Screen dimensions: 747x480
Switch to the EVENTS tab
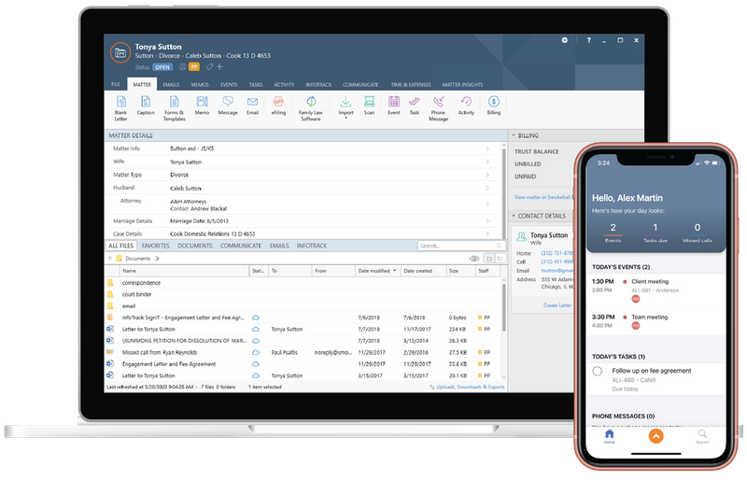coord(229,84)
